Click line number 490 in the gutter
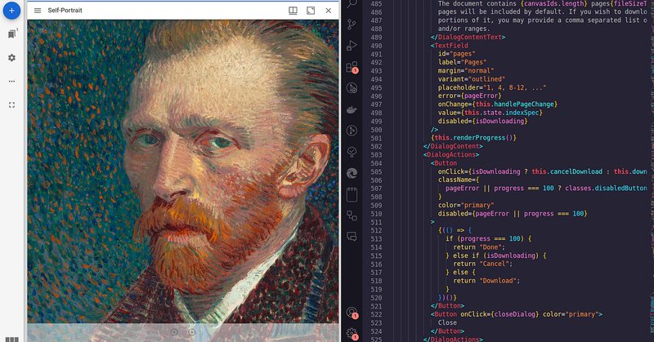The width and height of the screenshot is (654, 342). pos(376,46)
